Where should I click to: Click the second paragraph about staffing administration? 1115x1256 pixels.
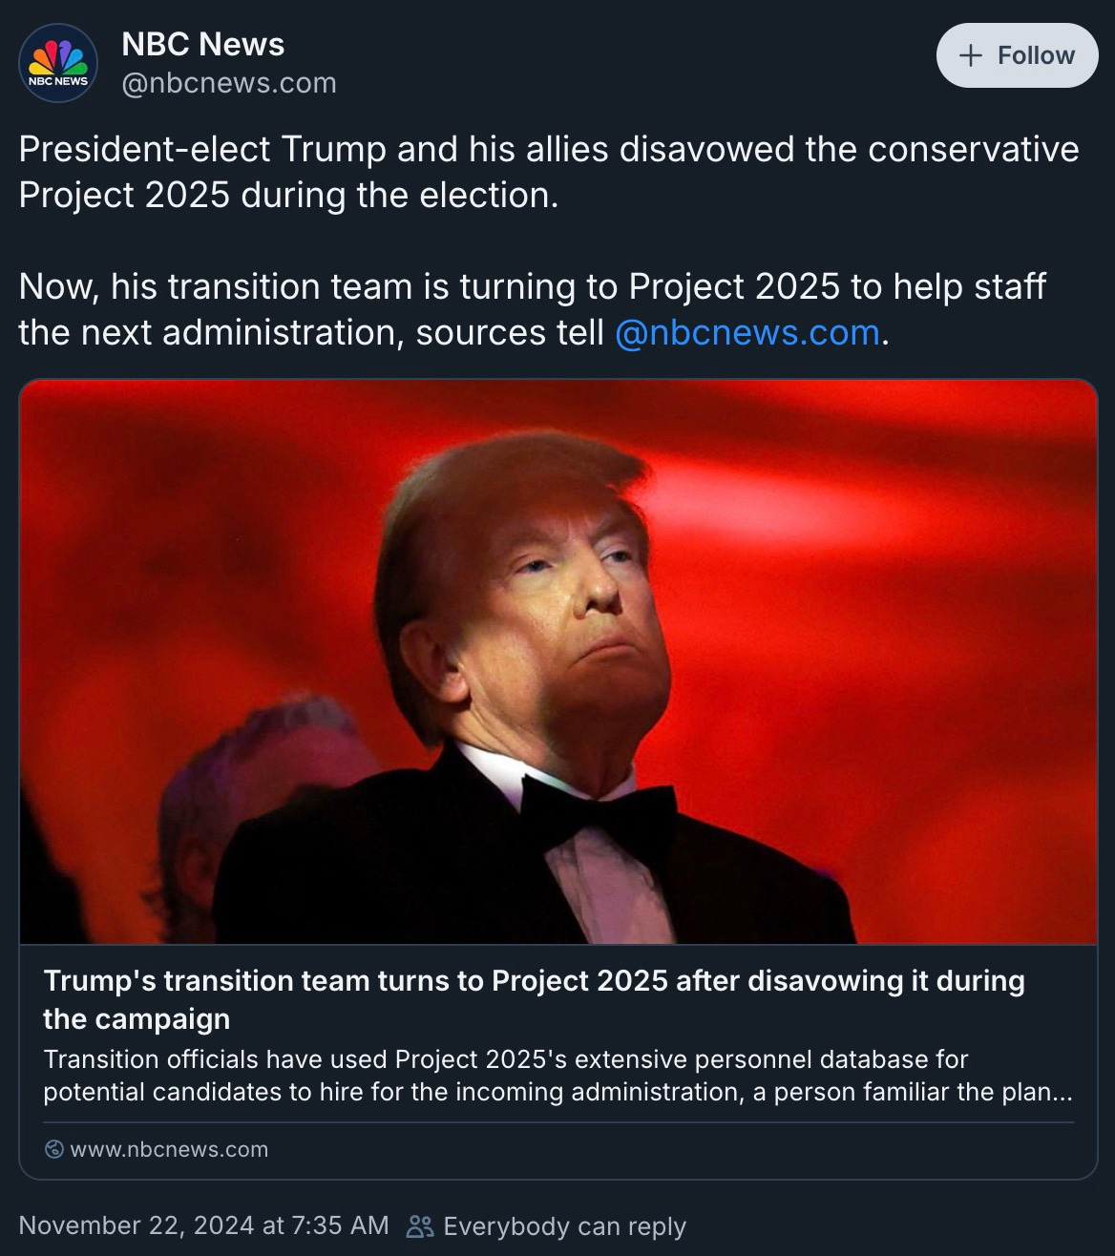pos(533,309)
